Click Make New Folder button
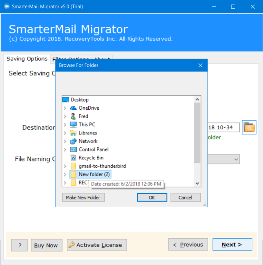This screenshot has width=263, height=265. [x=84, y=197]
